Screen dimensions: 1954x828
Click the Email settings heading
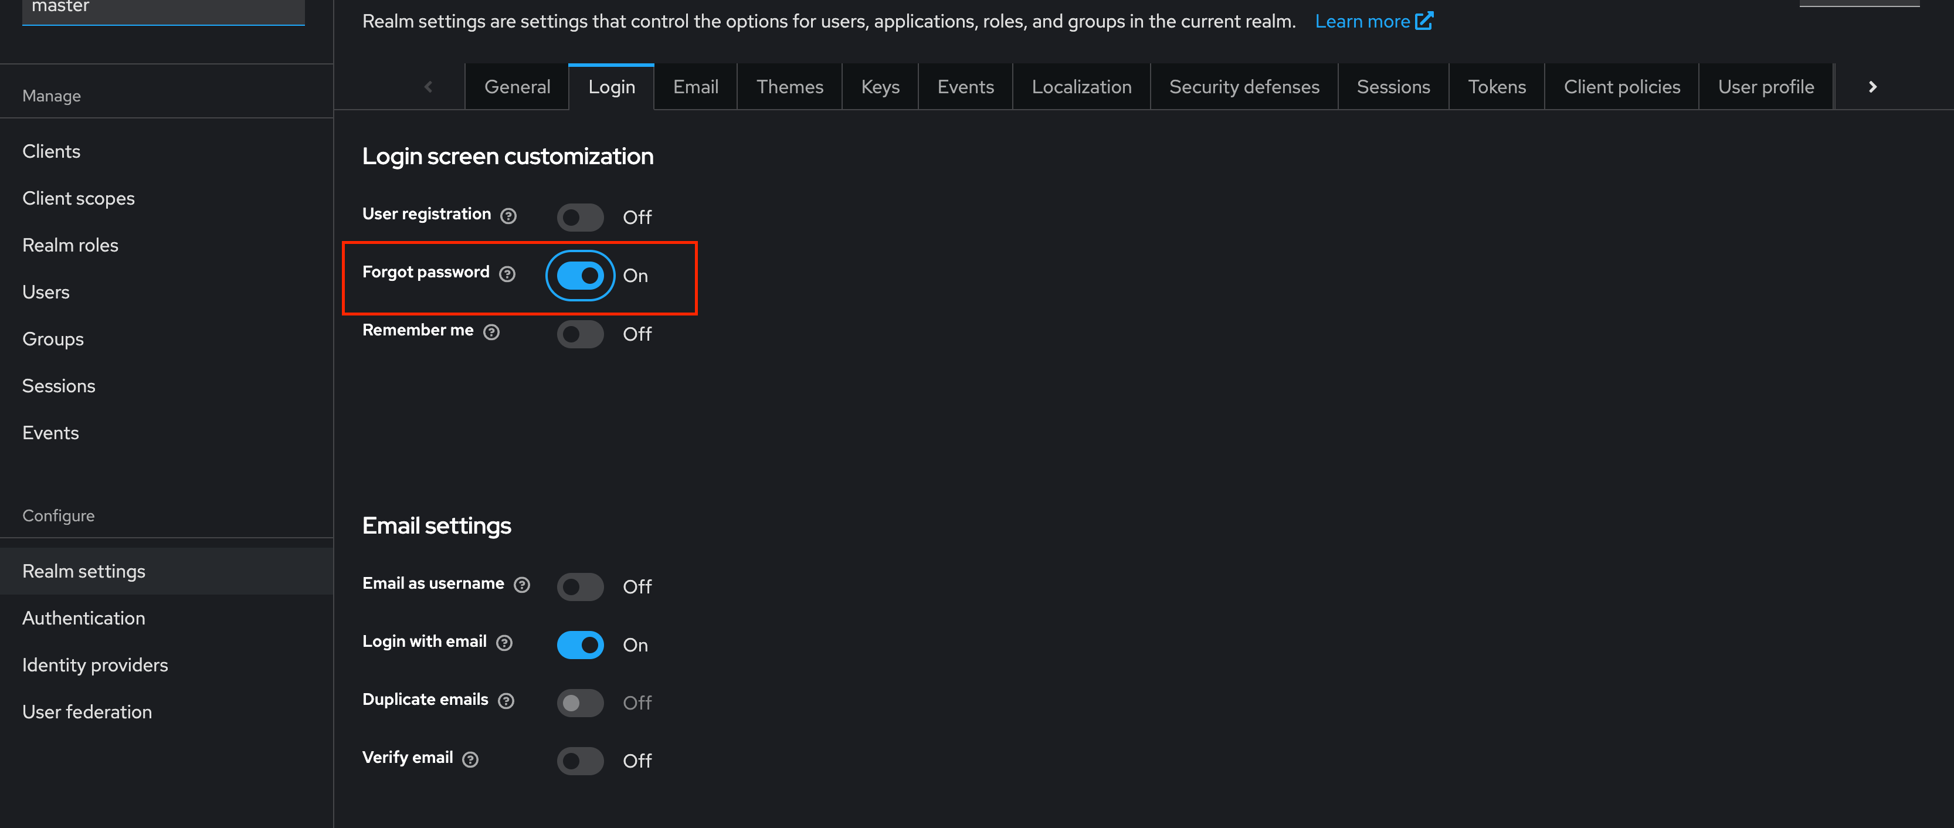(436, 525)
